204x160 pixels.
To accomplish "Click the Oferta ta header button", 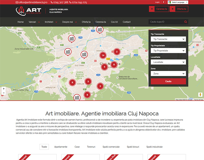I will point(179,9).
